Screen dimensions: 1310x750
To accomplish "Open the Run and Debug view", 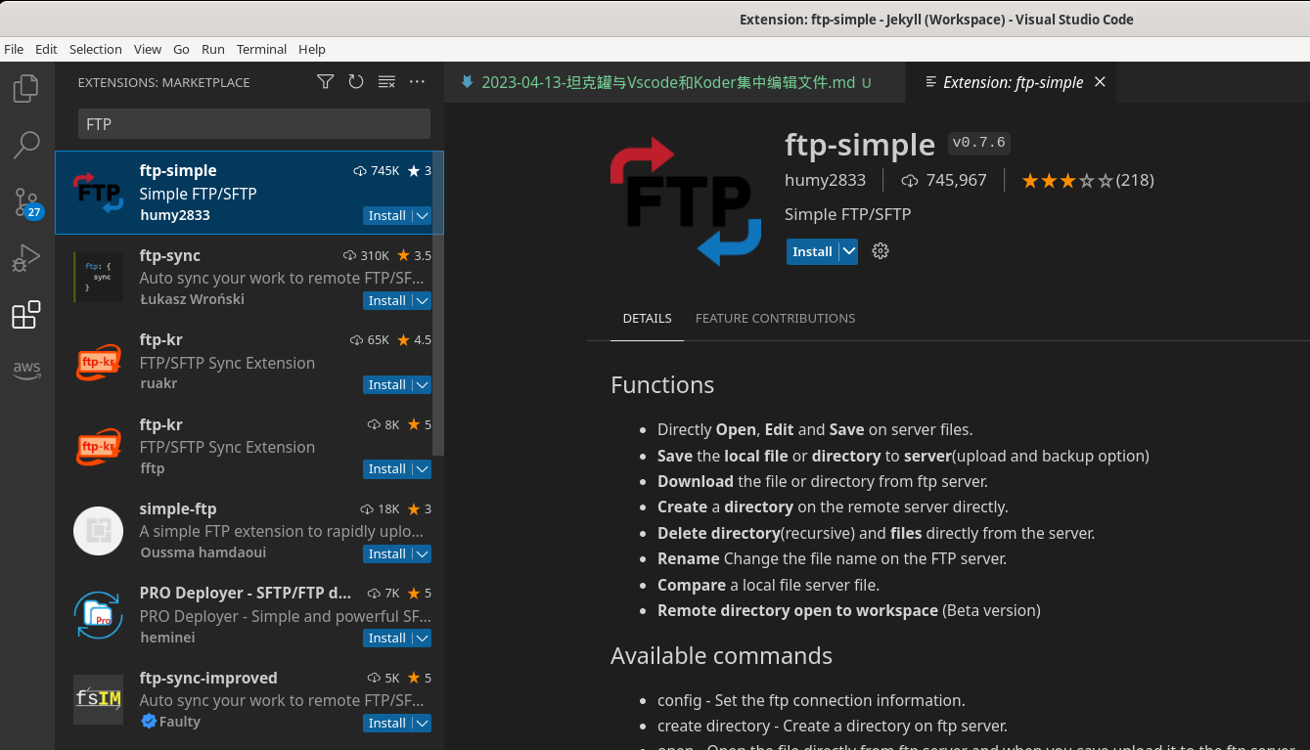I will click(x=26, y=258).
